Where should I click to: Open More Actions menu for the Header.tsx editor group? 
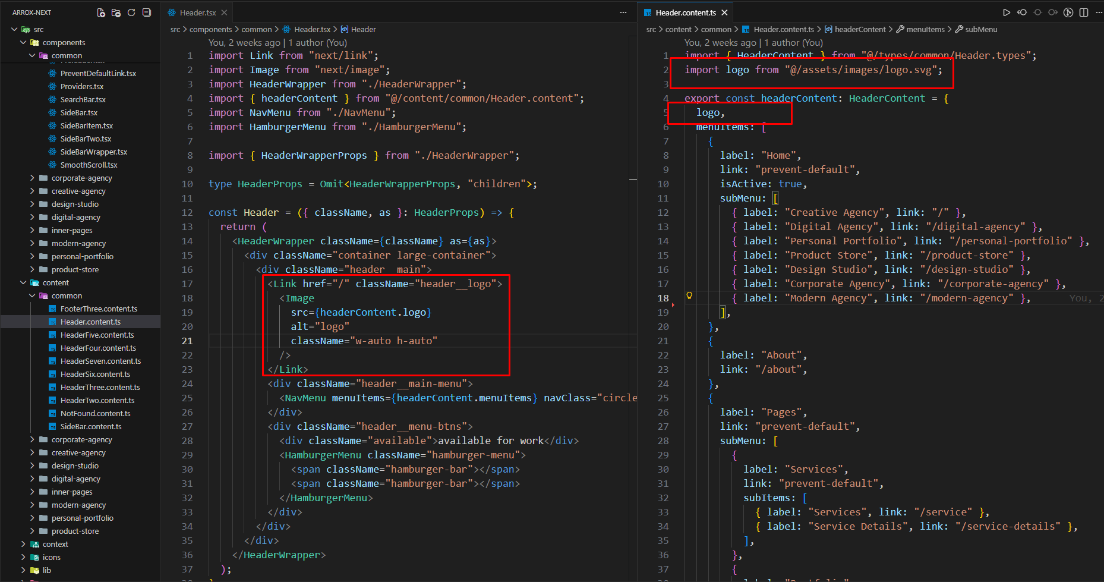click(x=623, y=12)
